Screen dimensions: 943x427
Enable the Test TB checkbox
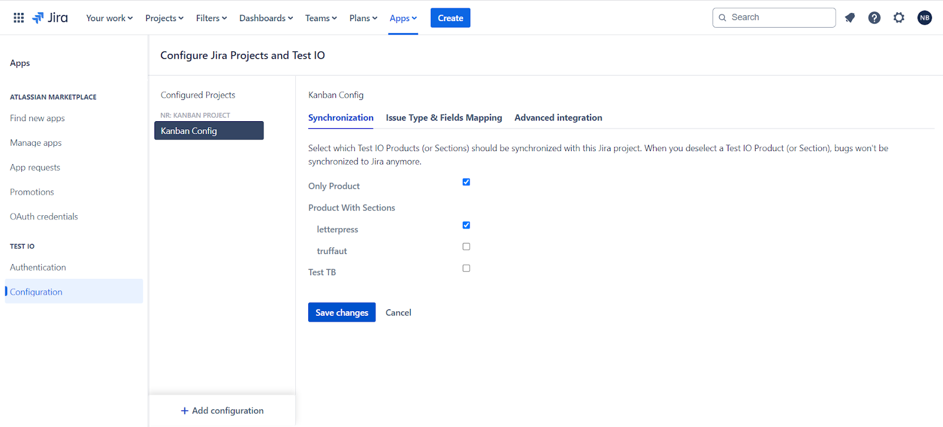pyautogui.click(x=466, y=268)
